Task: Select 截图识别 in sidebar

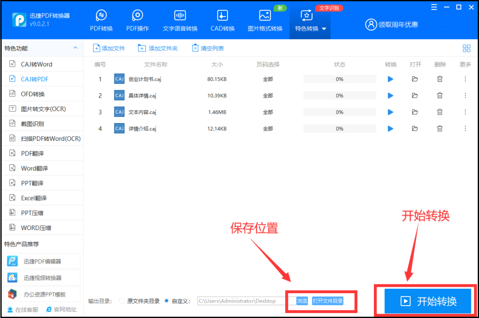Action: (x=43, y=123)
